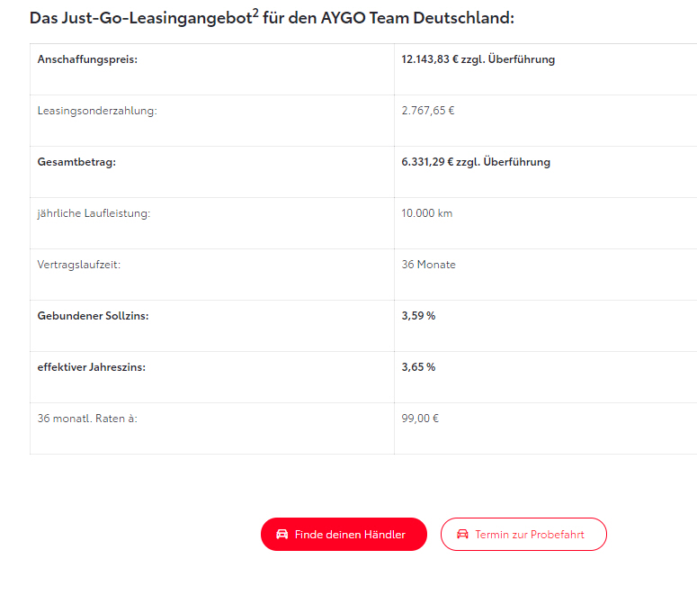Click the car icon in Finde deinen Händler
This screenshot has width=697, height=595.
281,534
